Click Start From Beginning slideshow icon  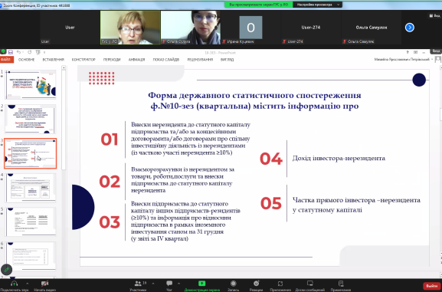(x=38, y=52)
